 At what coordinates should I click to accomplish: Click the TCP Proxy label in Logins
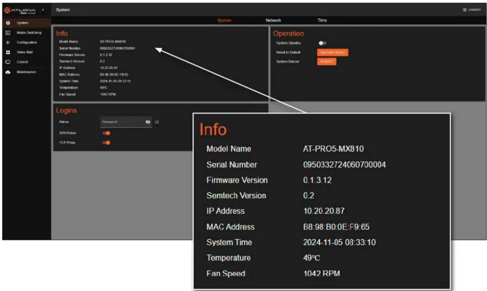click(x=67, y=143)
